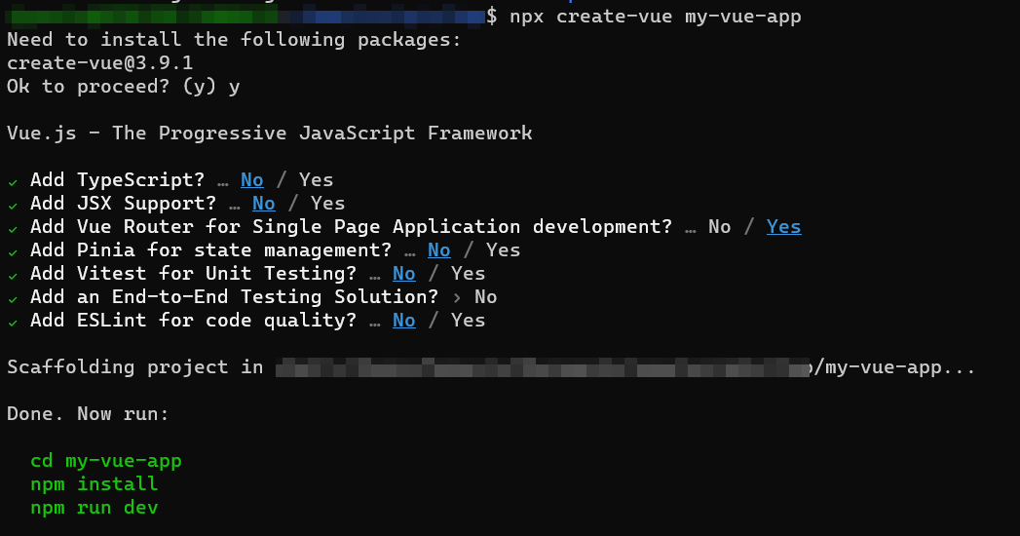Click the 'npx create-vue my-vue-app' command text
1020x536 pixels.
pos(655,17)
